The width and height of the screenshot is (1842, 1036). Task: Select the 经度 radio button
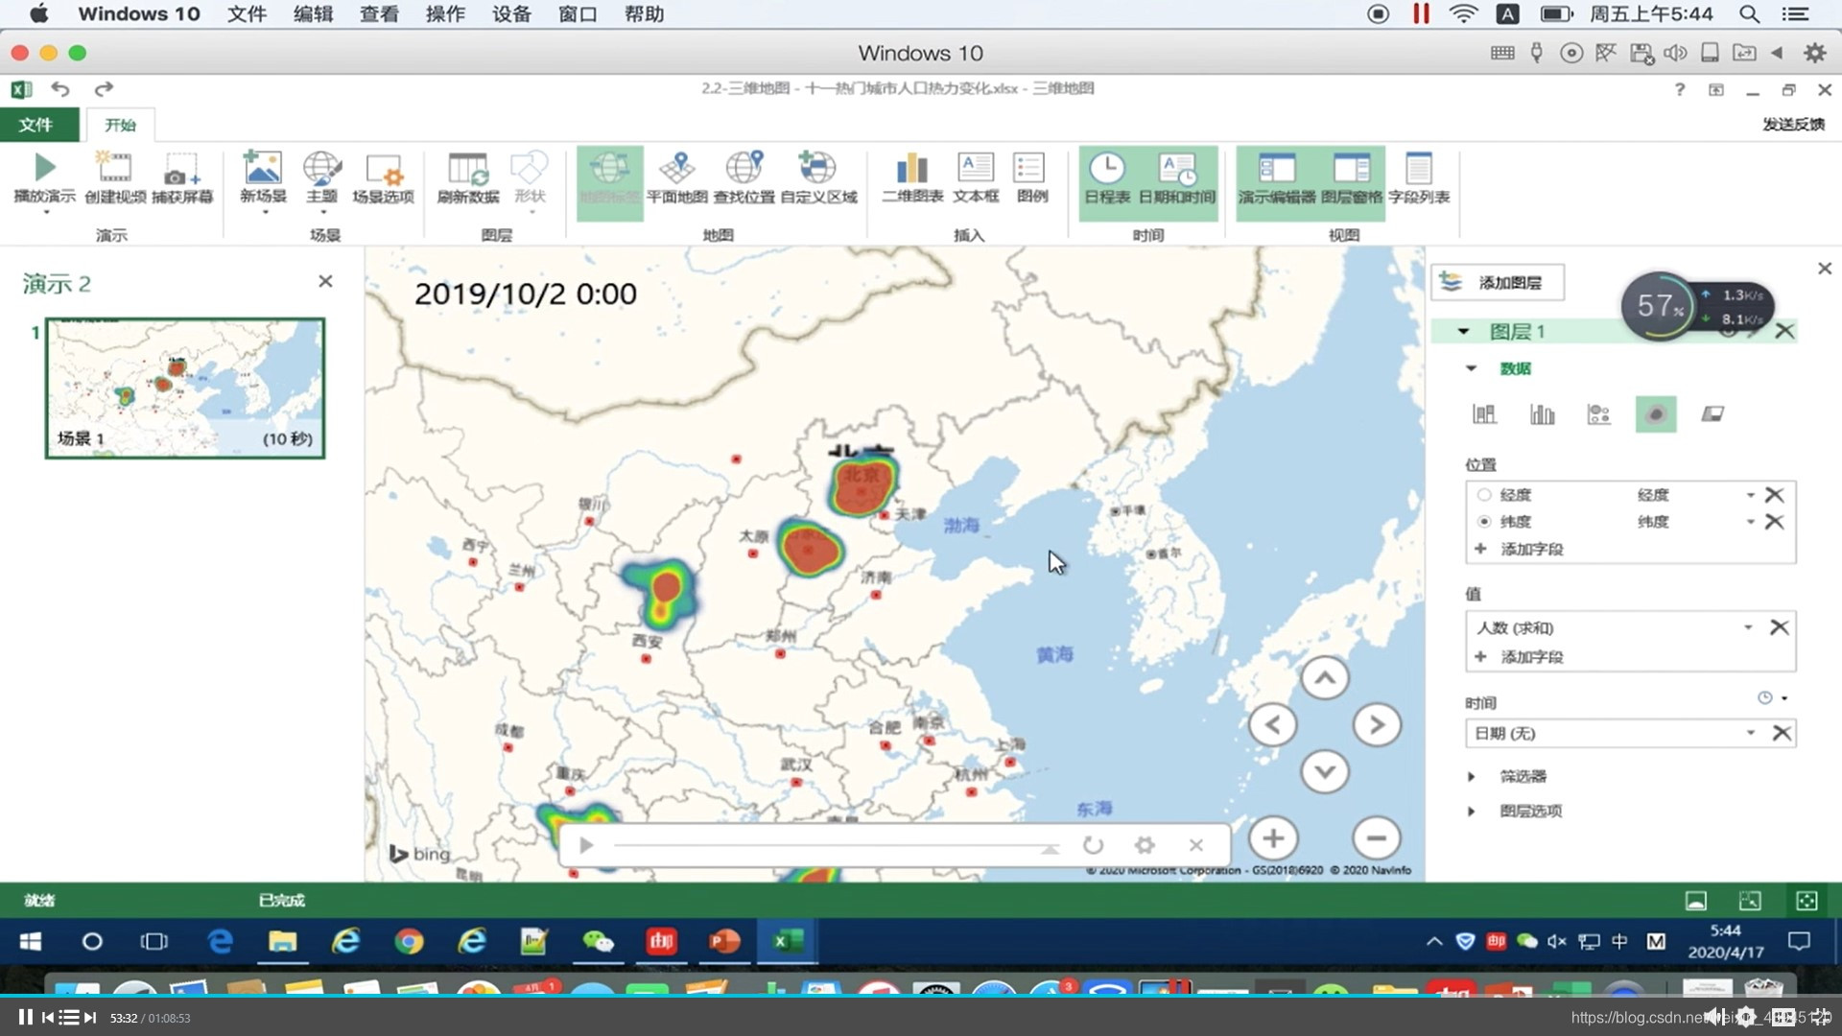pos(1484,495)
